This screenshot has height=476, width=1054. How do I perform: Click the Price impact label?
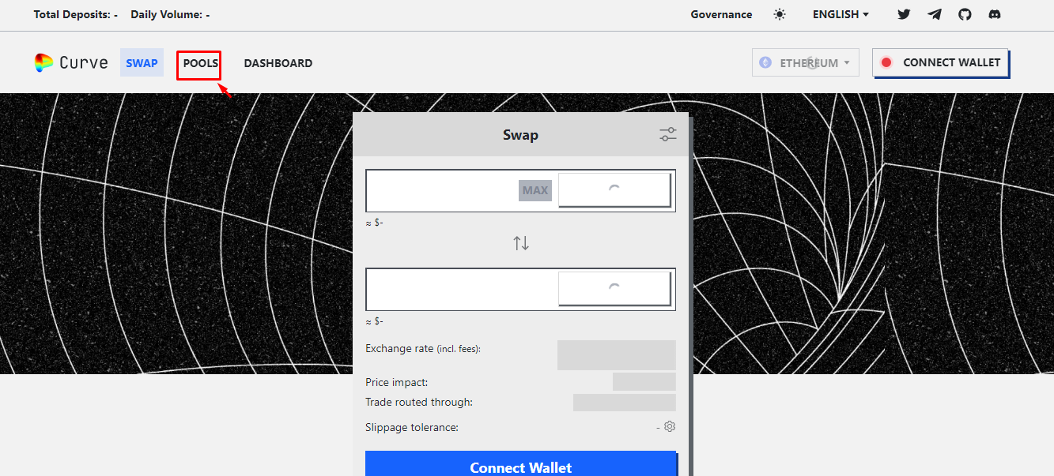pos(397,382)
